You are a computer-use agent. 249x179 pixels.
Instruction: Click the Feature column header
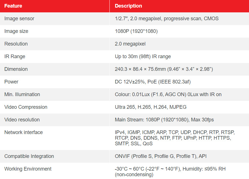[x=13, y=6]
